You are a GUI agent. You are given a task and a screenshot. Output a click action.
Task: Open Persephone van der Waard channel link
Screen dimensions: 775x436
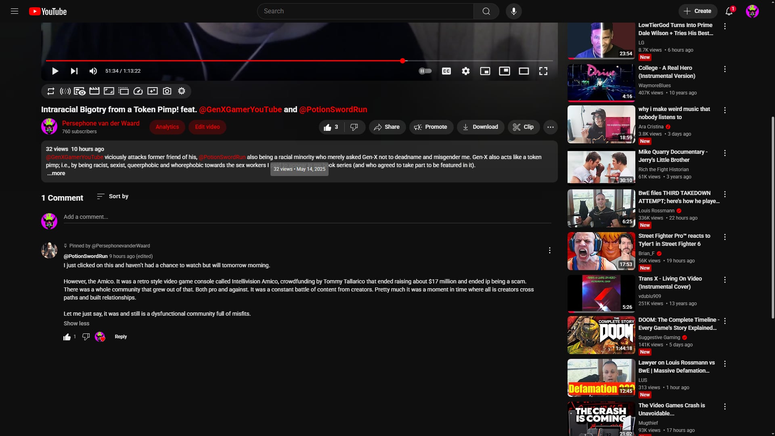point(101,124)
